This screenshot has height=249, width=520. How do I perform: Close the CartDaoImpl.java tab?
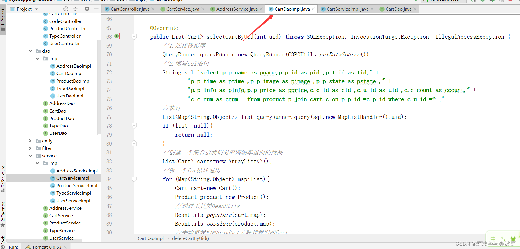click(313, 9)
